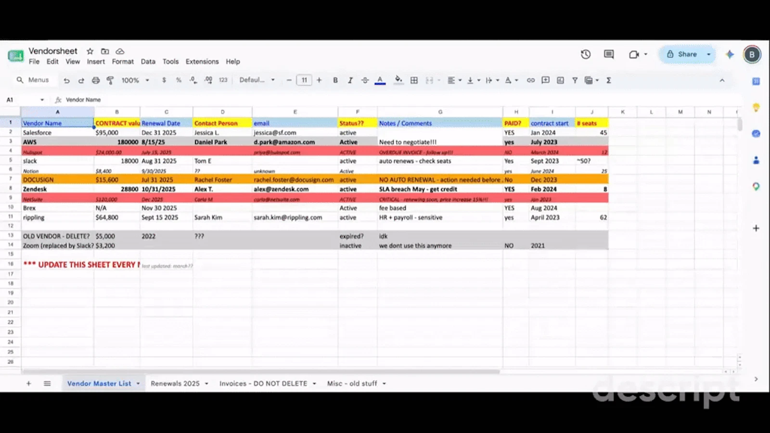This screenshot has width=770, height=433.
Task: Expand the name box dropdown
Action: (42, 100)
